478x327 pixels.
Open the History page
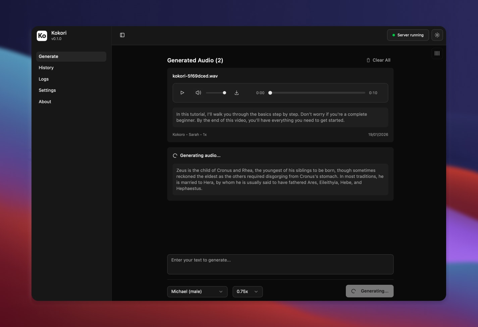71,68
